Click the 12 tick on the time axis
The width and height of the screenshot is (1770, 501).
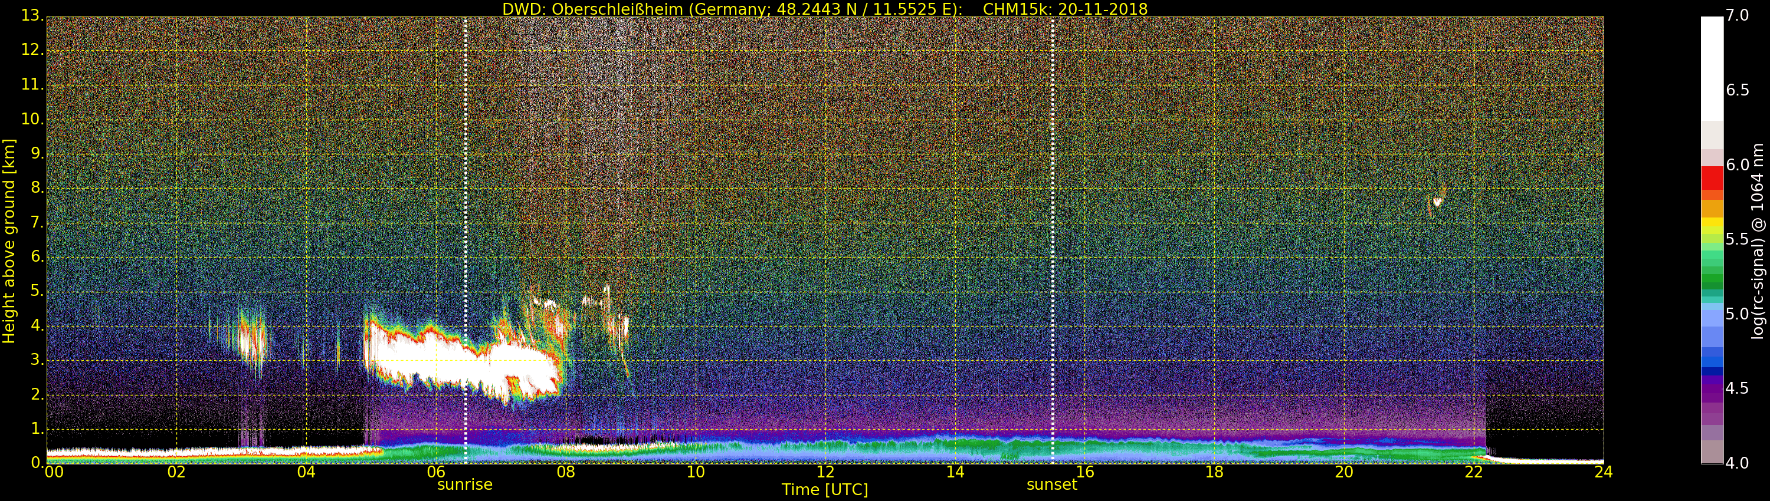coord(825,472)
